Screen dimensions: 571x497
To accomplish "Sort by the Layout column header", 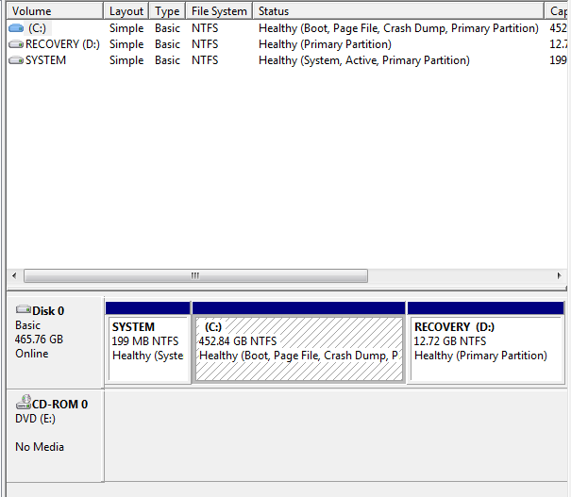I will pos(126,11).
